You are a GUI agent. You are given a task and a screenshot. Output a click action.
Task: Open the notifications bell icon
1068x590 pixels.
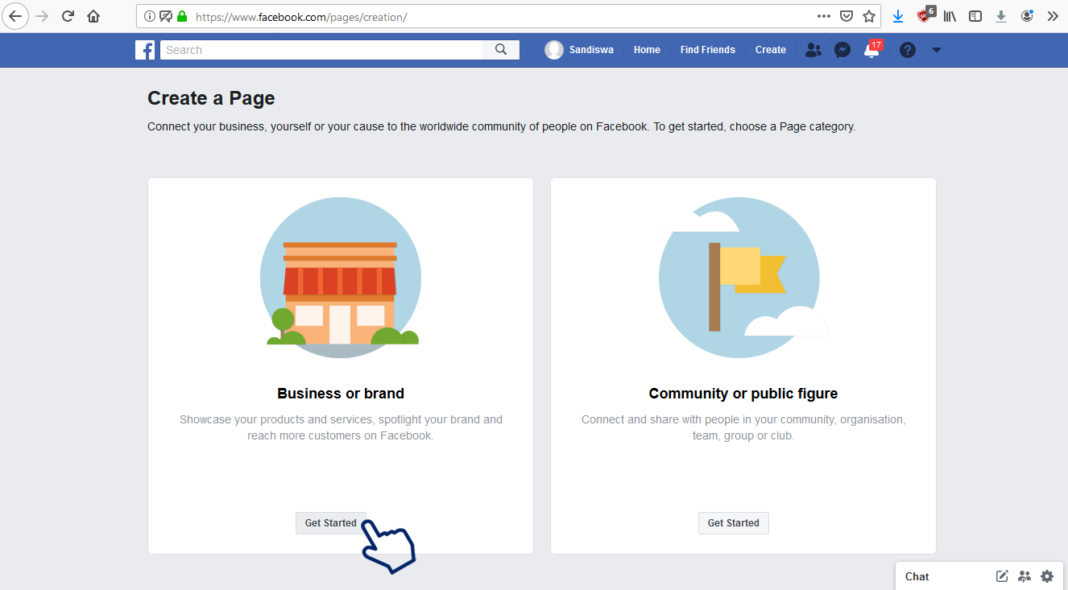(x=871, y=51)
